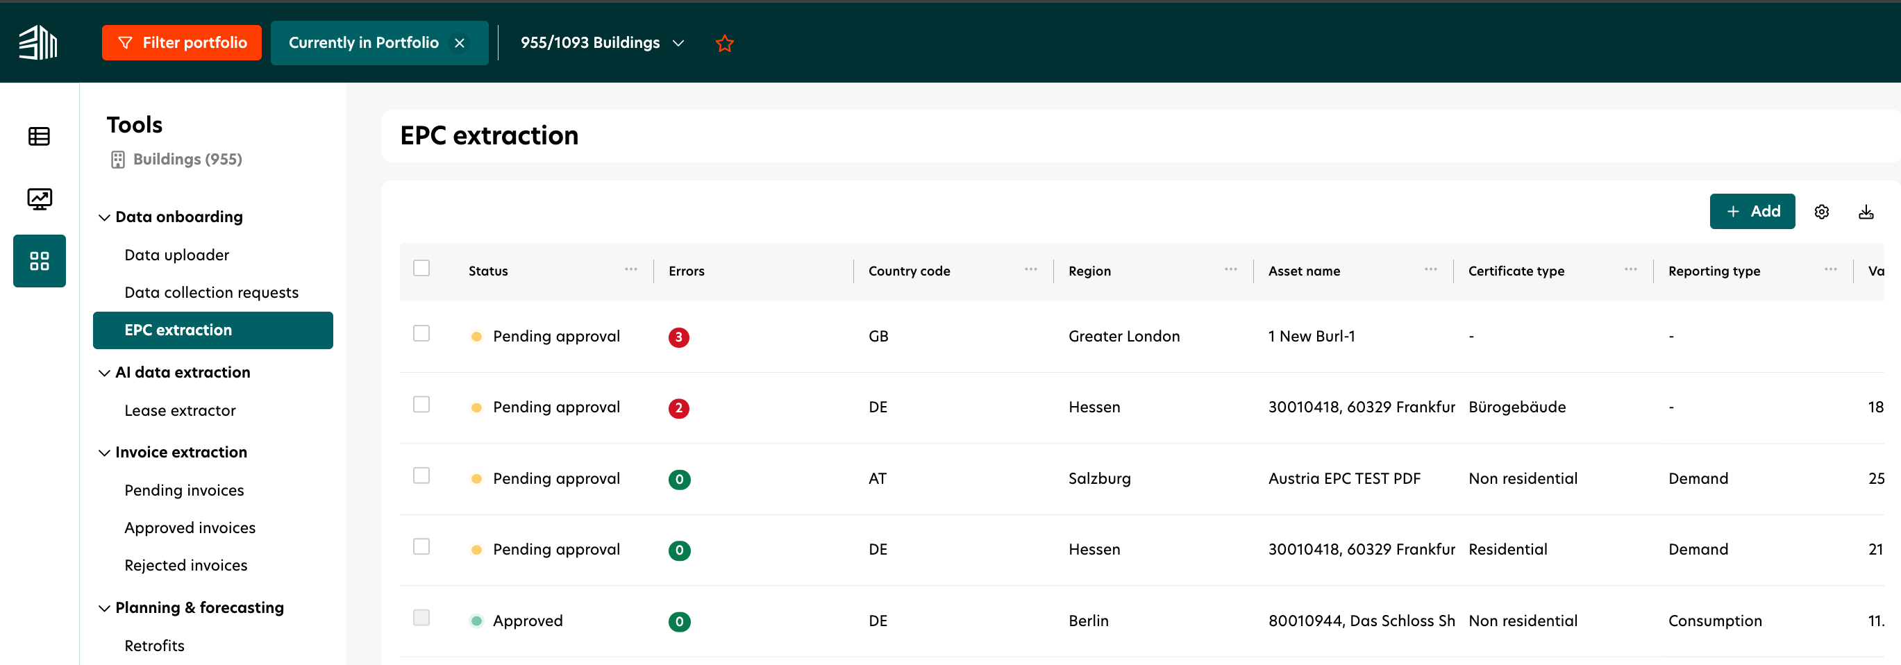1901x665 pixels.
Task: Click the Residential certificate type cell
Action: coord(1507,550)
